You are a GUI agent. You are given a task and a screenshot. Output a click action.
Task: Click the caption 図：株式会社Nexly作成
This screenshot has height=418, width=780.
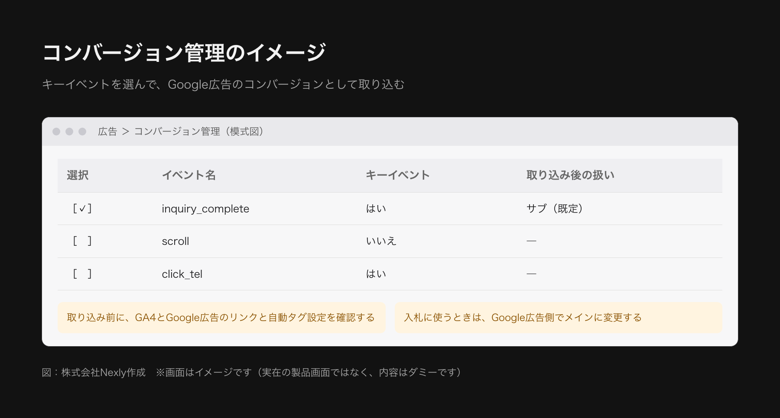click(x=94, y=373)
